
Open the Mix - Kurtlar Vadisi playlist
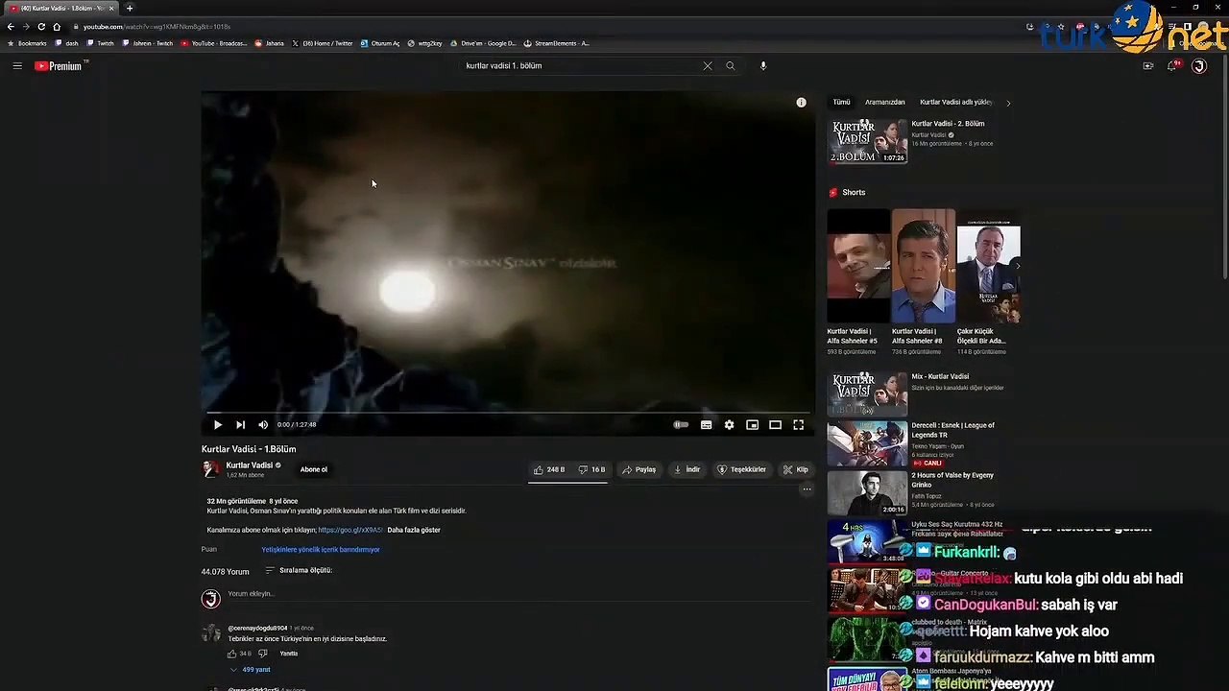(867, 393)
